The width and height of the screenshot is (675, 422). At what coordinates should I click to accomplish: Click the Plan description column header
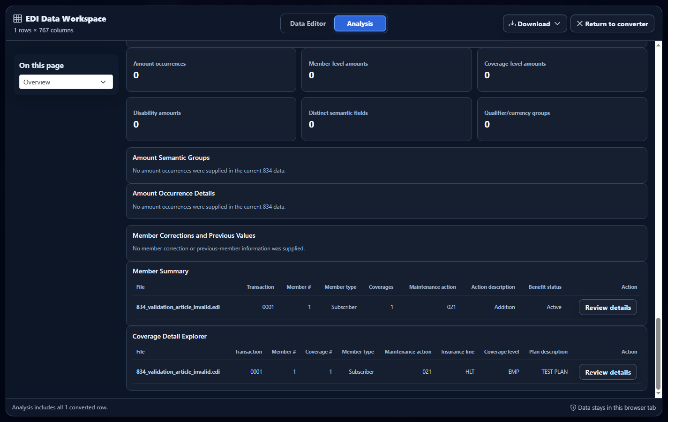click(x=548, y=352)
